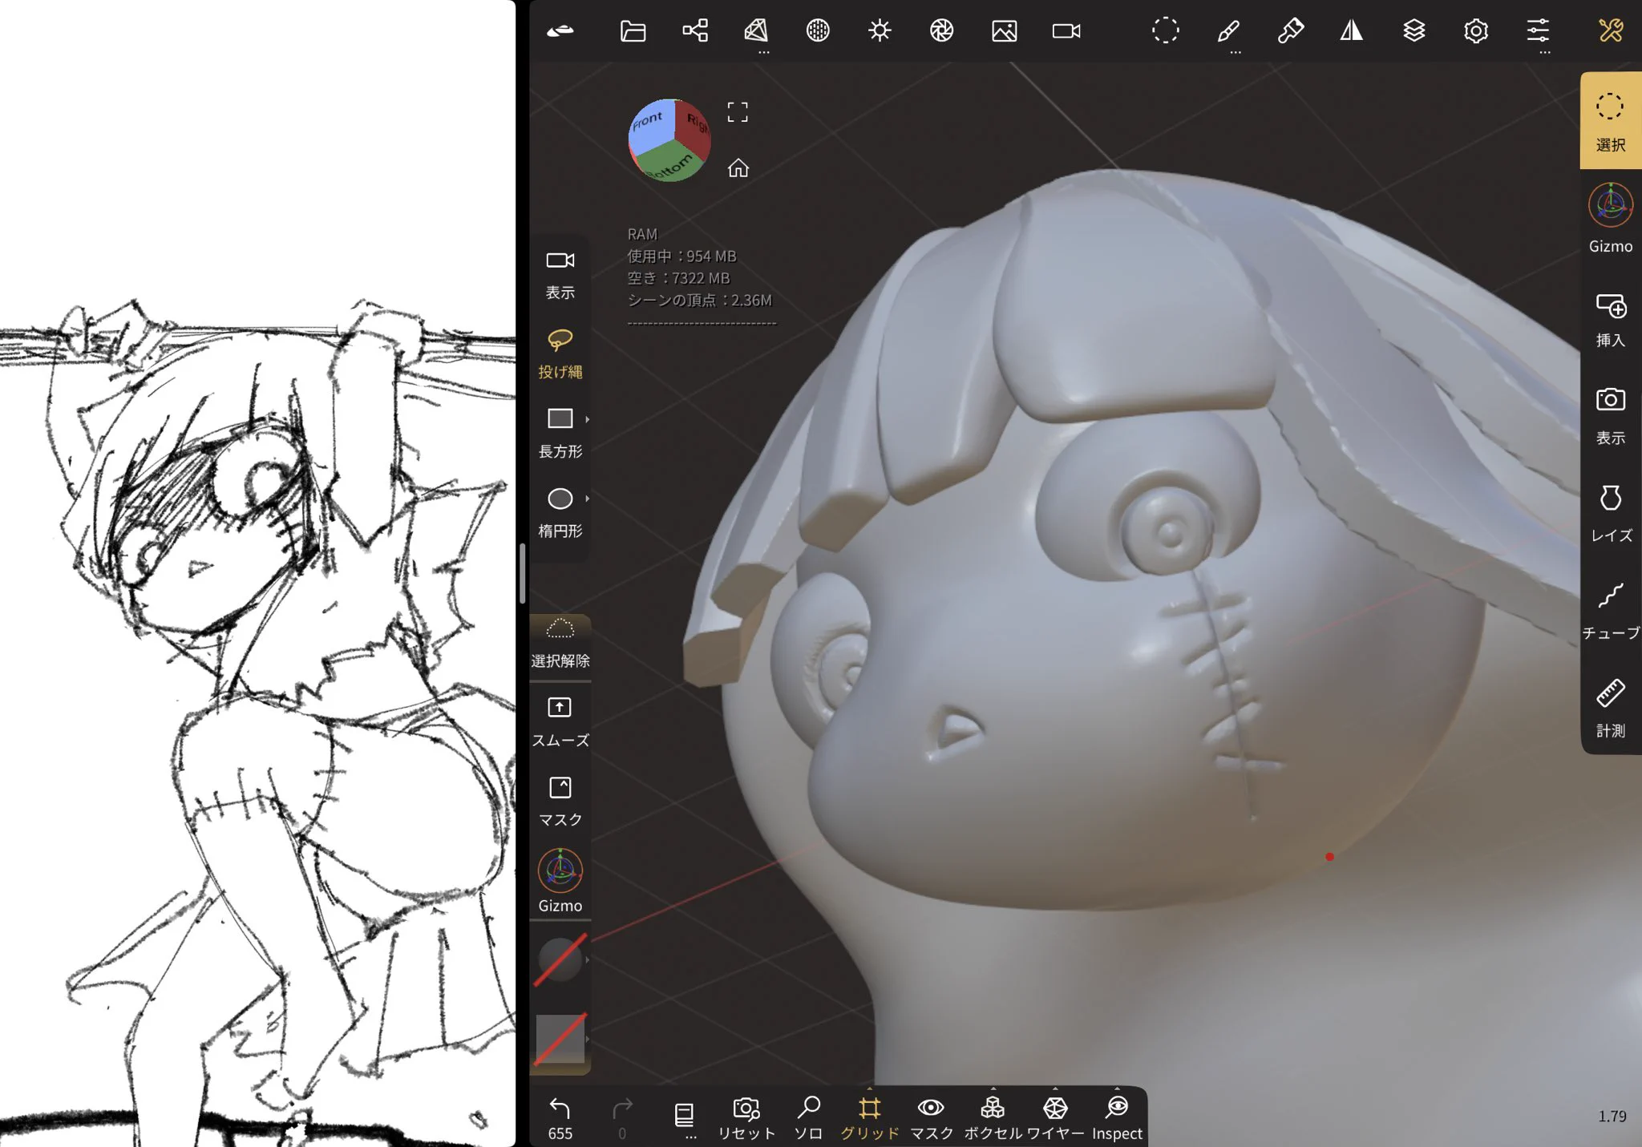Select the レイズ lathe tool
1642x1147 pixels.
pyautogui.click(x=1611, y=514)
